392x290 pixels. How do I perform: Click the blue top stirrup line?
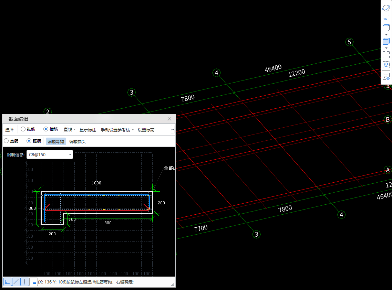click(x=97, y=195)
